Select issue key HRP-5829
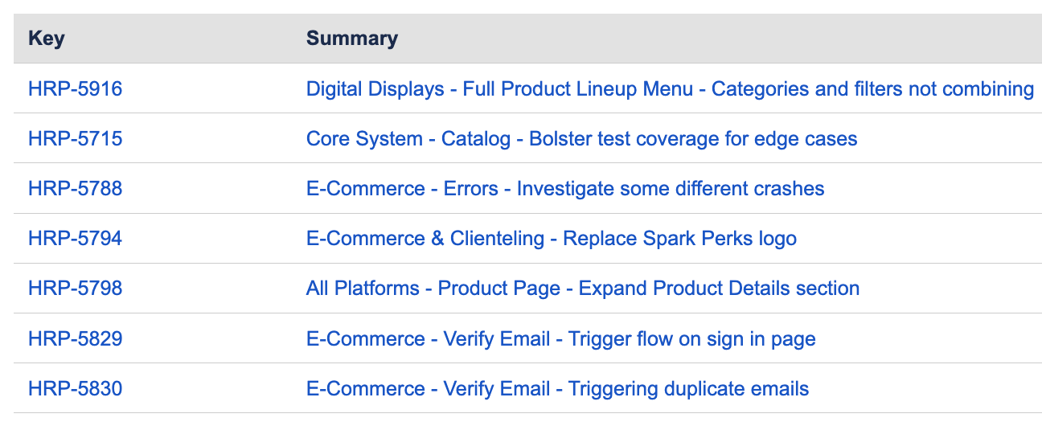The height and width of the screenshot is (426, 1042). [x=75, y=338]
